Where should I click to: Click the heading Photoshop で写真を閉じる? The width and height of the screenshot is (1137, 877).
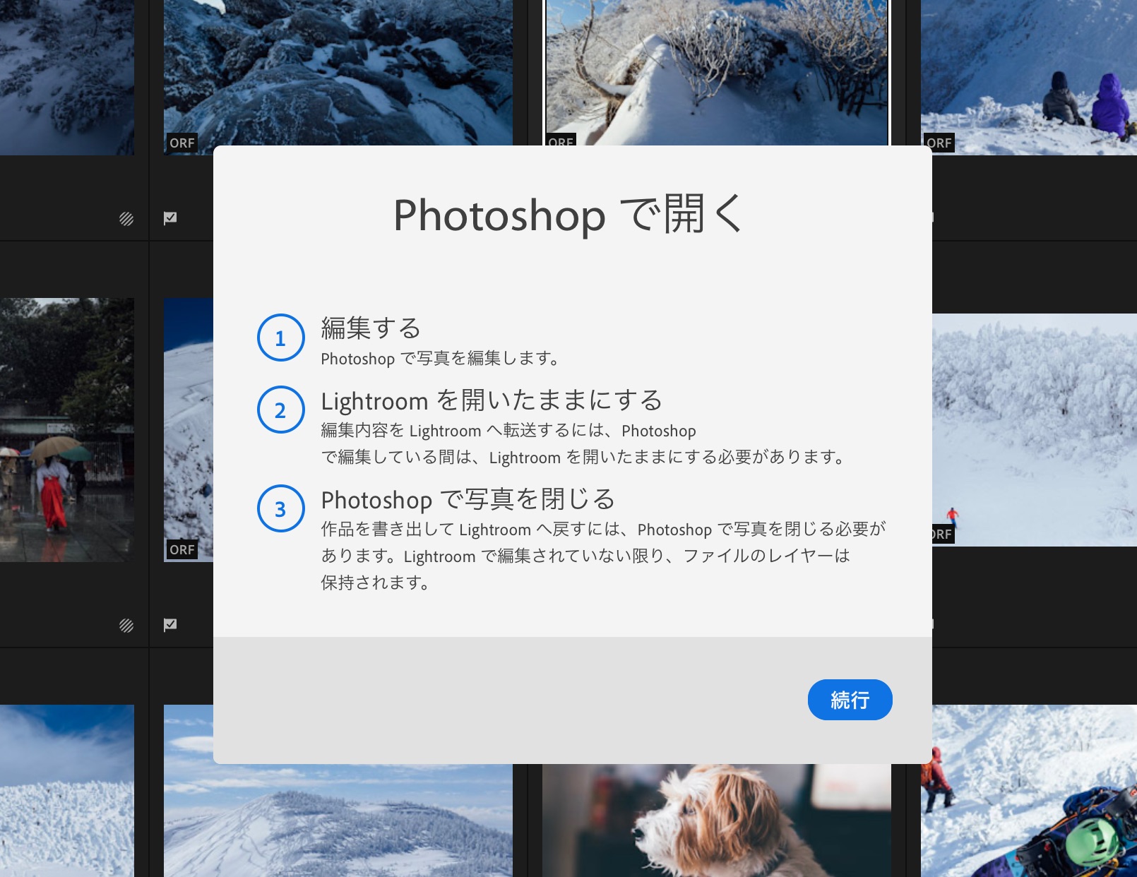pyautogui.click(x=468, y=499)
